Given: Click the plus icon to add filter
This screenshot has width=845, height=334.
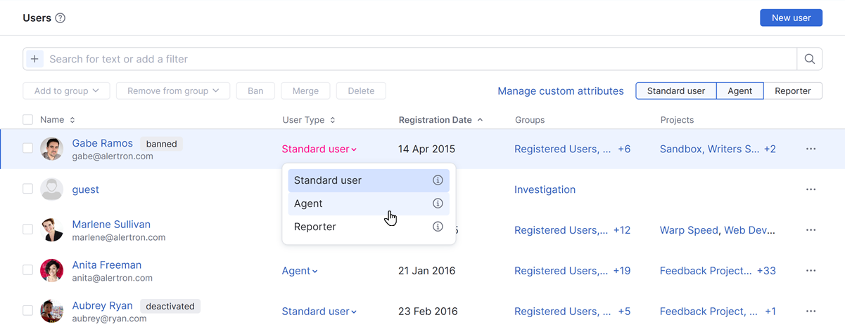Looking at the screenshot, I should point(34,59).
